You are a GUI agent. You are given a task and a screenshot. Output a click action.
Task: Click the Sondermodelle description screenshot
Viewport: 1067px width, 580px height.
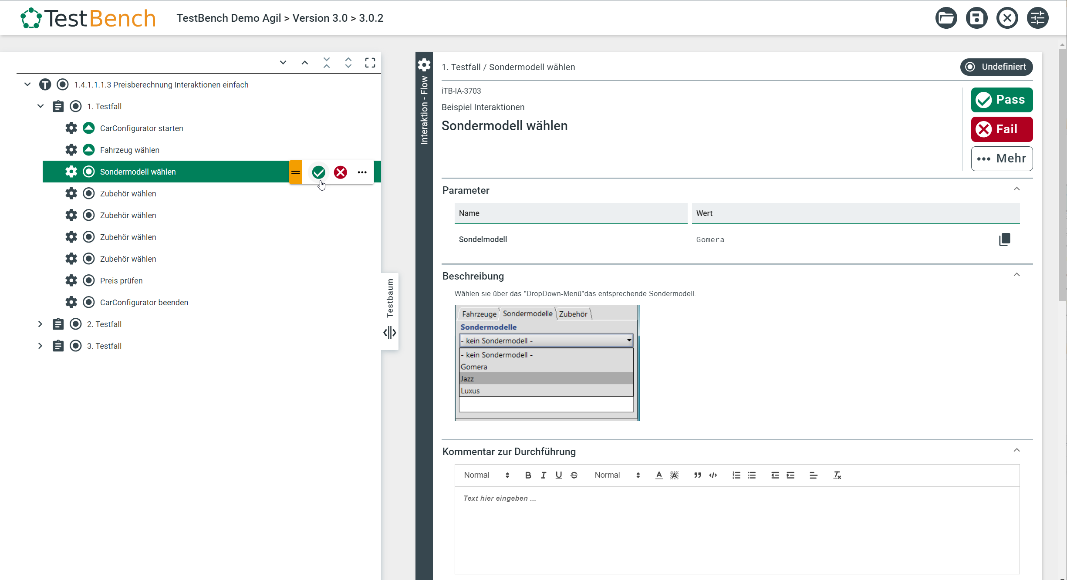point(547,363)
